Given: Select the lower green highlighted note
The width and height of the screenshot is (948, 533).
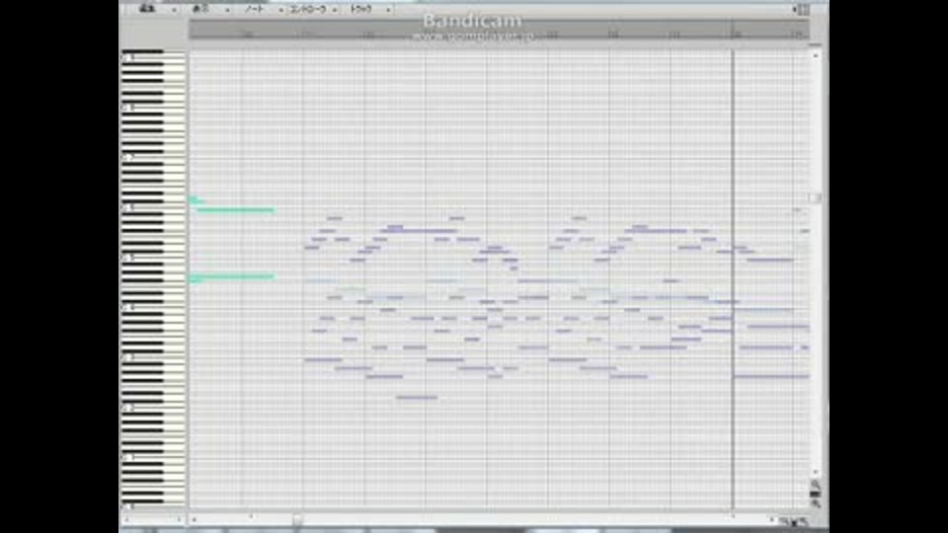Looking at the screenshot, I should 231,276.
